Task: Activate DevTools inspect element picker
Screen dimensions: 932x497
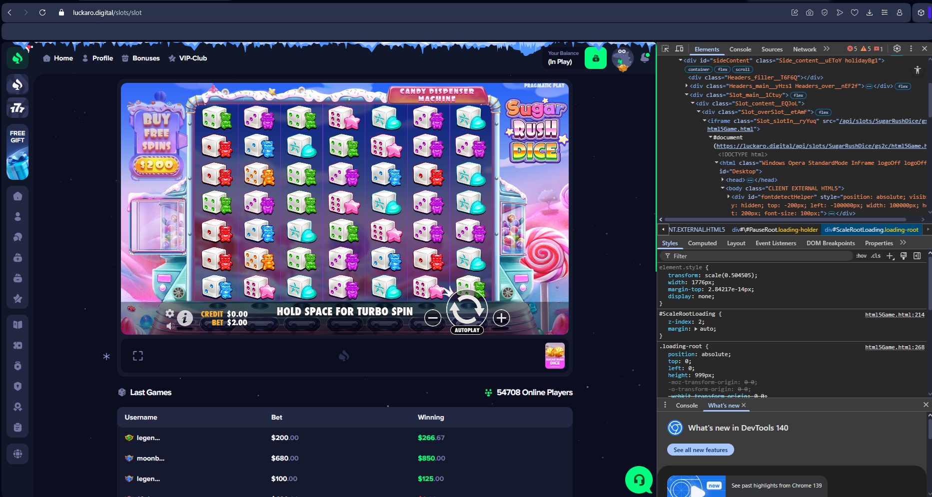Action: [x=665, y=49]
